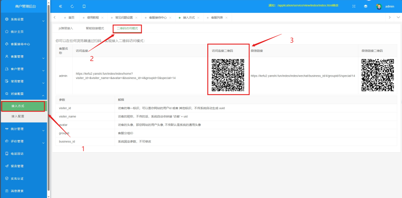The width and height of the screenshot is (402, 198).
Task: Click the visiter_id parameter cell
Action: coord(85,108)
